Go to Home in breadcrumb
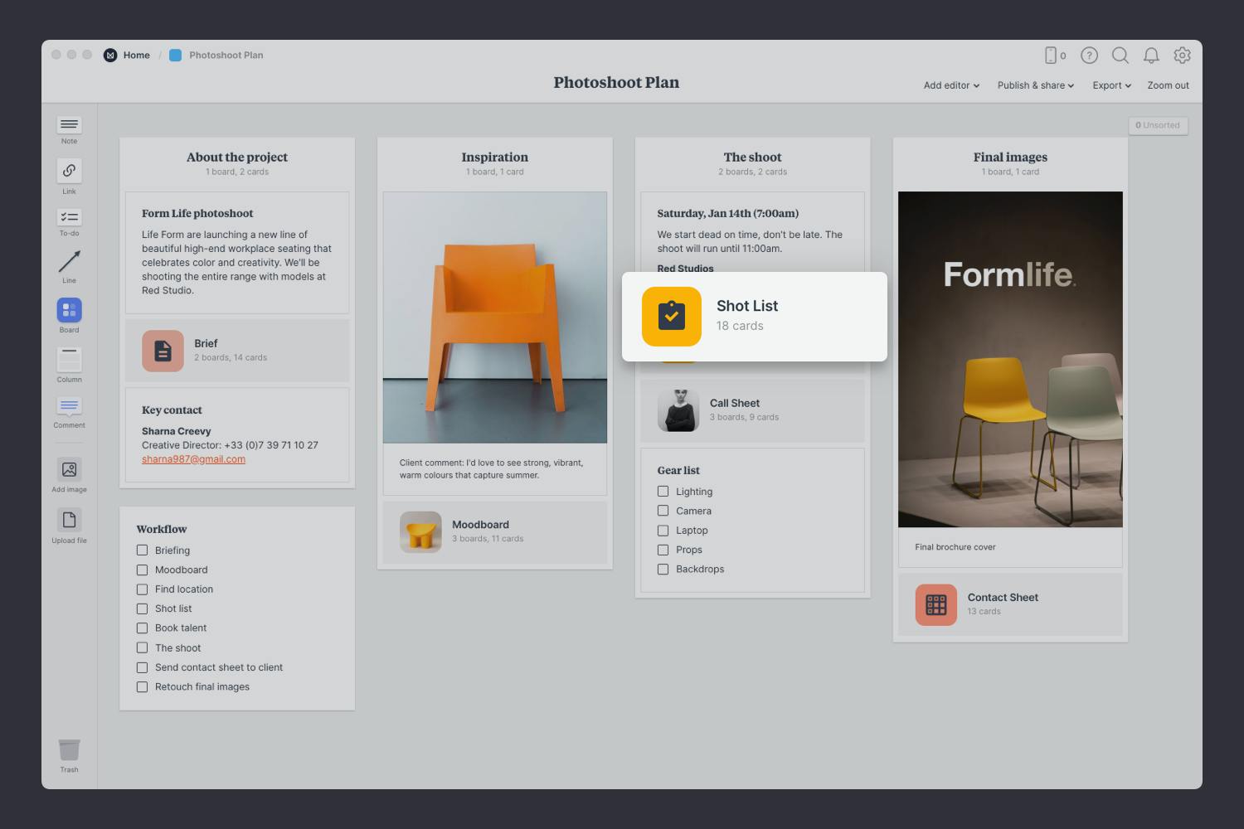This screenshot has height=829, width=1244. point(136,56)
